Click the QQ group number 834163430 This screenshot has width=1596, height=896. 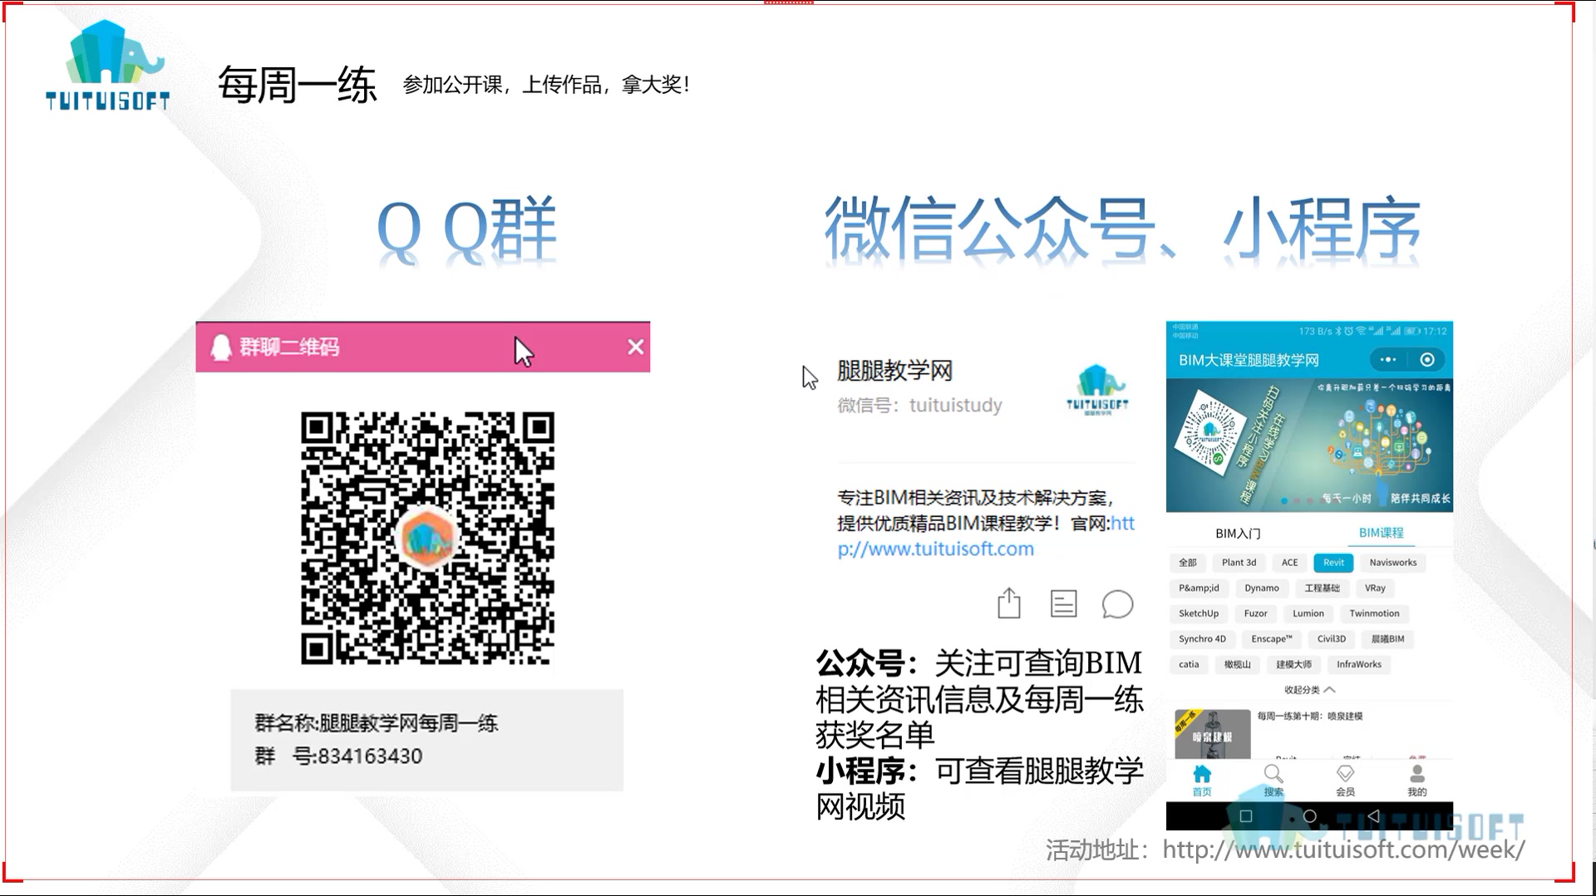371,756
